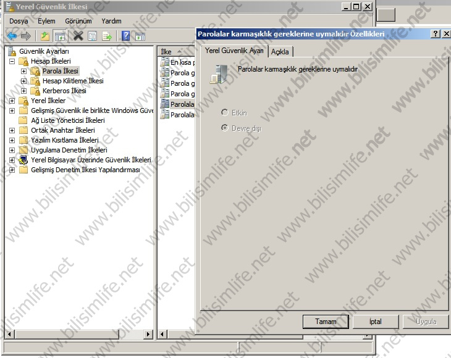This screenshot has height=358, width=451.
Task: Click the tree pane horizontal scrollbar right arrow
Action: (148, 335)
